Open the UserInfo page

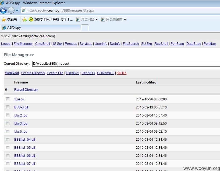click(101, 44)
